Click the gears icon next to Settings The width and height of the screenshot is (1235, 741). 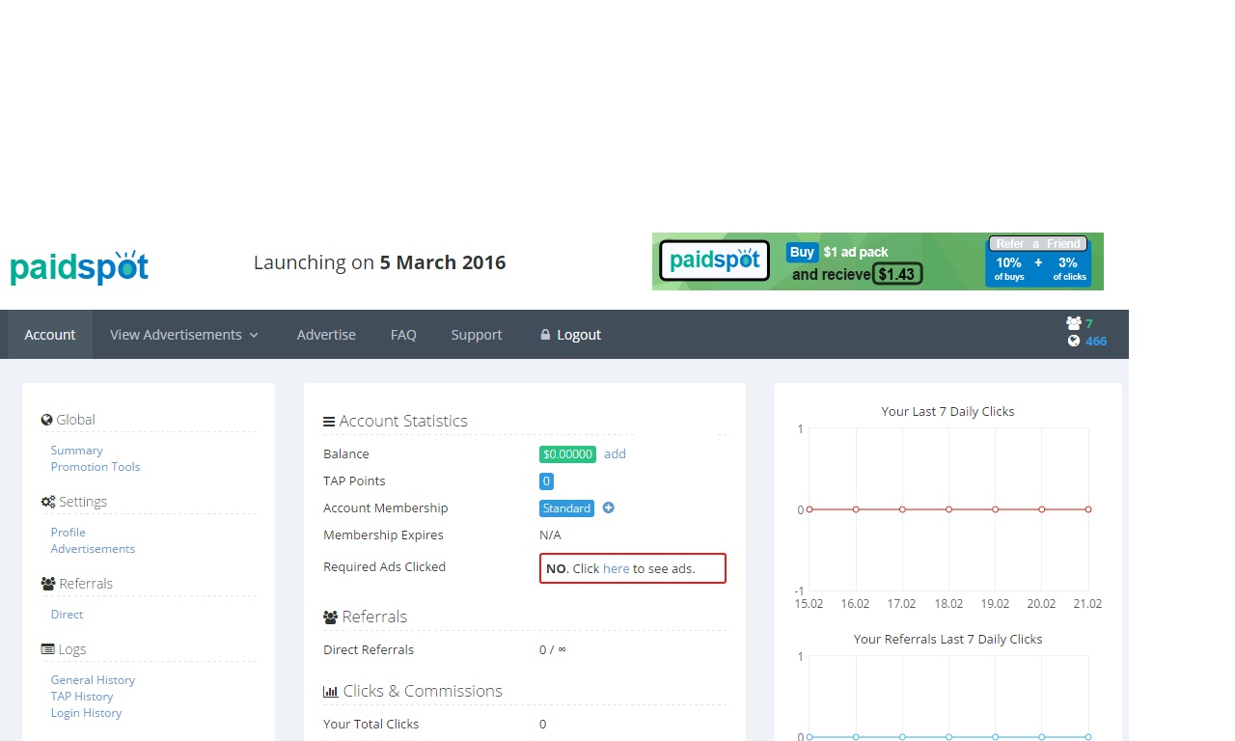pyautogui.click(x=48, y=502)
